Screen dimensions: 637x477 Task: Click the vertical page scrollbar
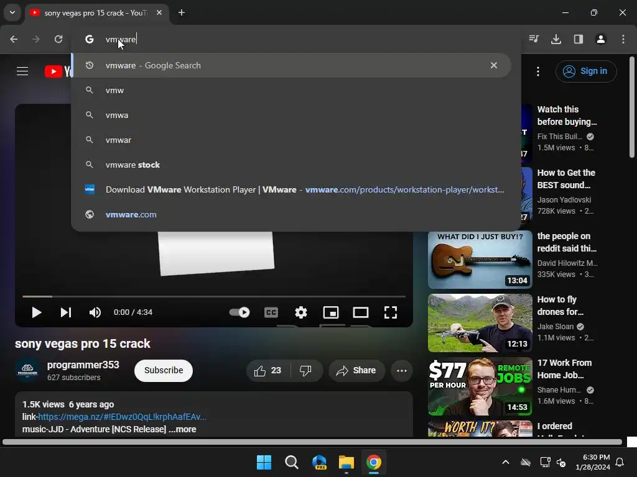[632, 107]
